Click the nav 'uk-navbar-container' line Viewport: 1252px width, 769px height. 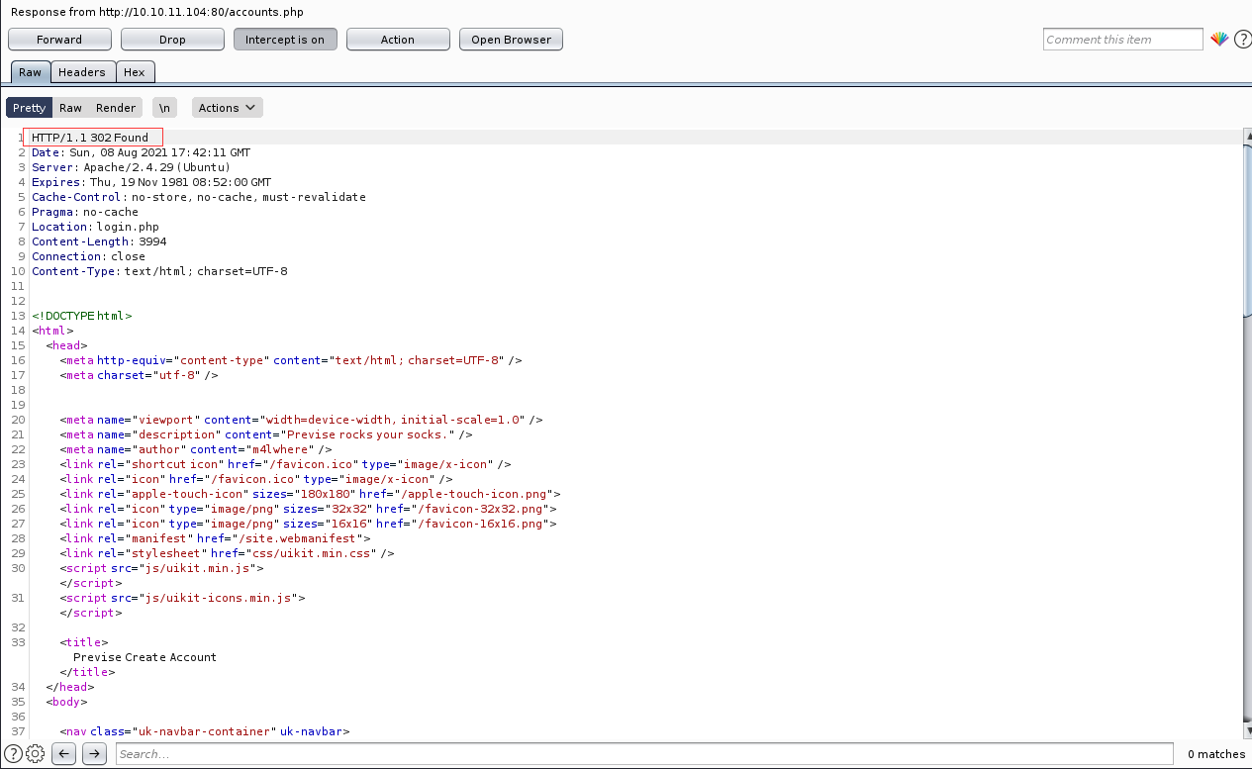(205, 731)
